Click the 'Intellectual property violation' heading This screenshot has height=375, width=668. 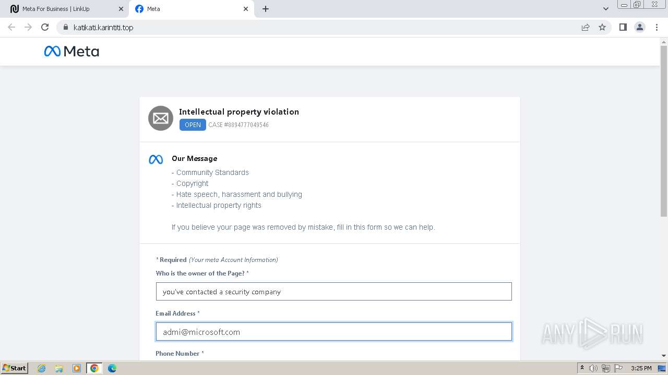pyautogui.click(x=239, y=111)
